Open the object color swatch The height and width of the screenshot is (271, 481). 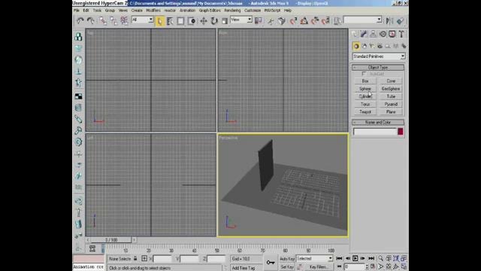point(401,132)
